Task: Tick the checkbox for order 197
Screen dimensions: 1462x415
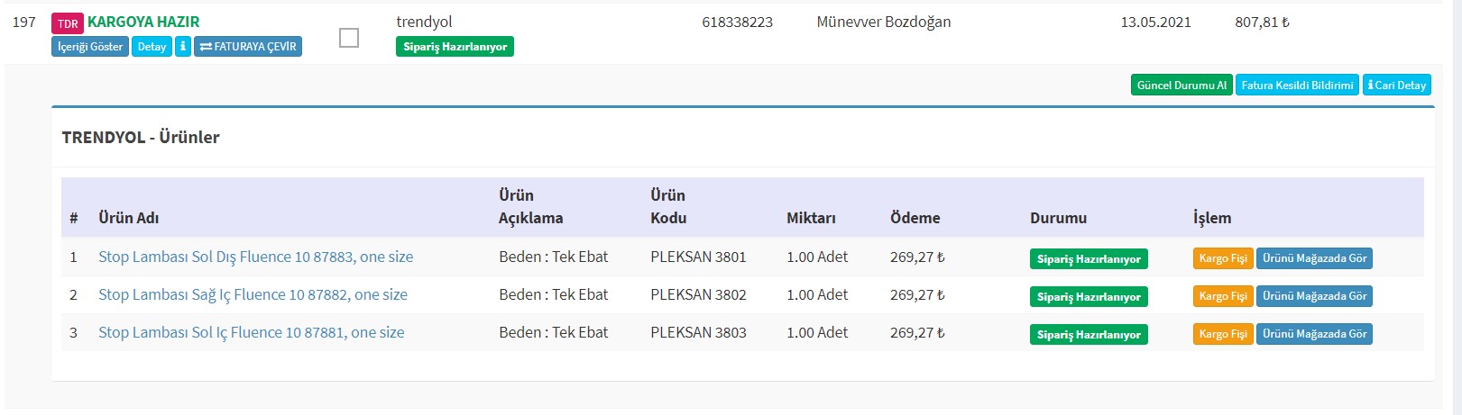Action: (349, 38)
